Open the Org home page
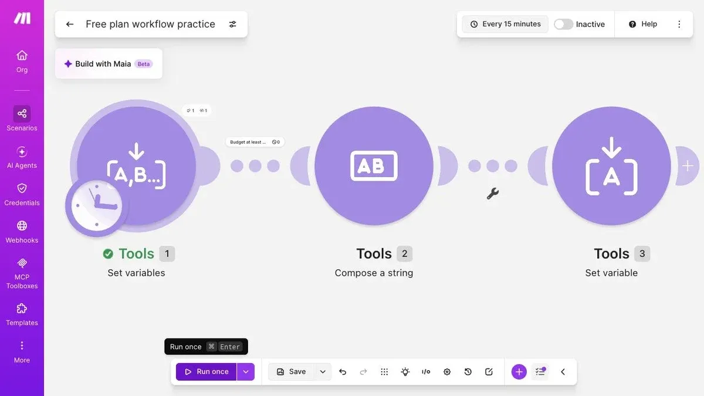 pyautogui.click(x=22, y=61)
